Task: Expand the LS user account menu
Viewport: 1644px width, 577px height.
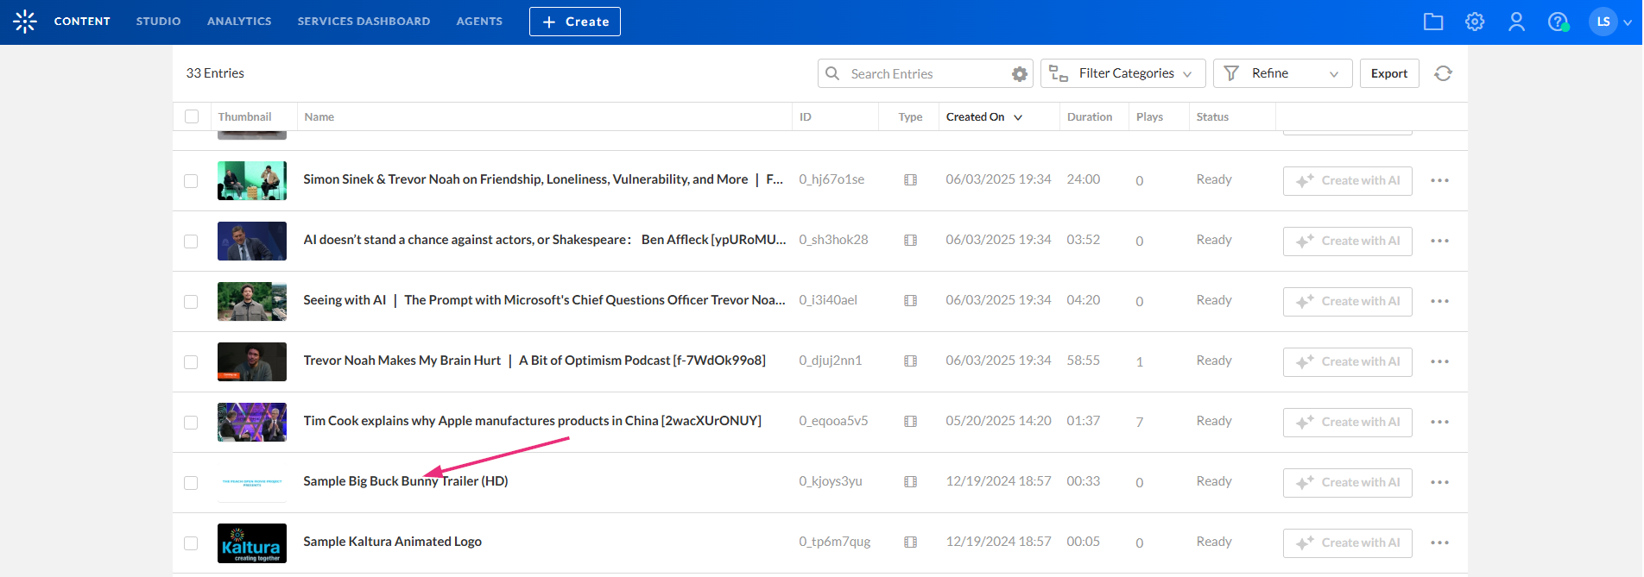Action: (1610, 22)
